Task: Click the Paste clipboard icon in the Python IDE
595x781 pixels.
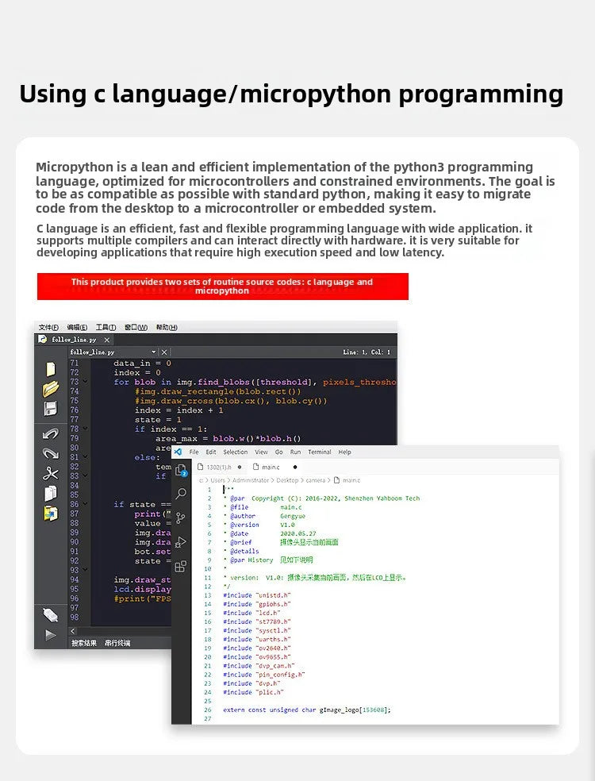Action: tap(50, 513)
